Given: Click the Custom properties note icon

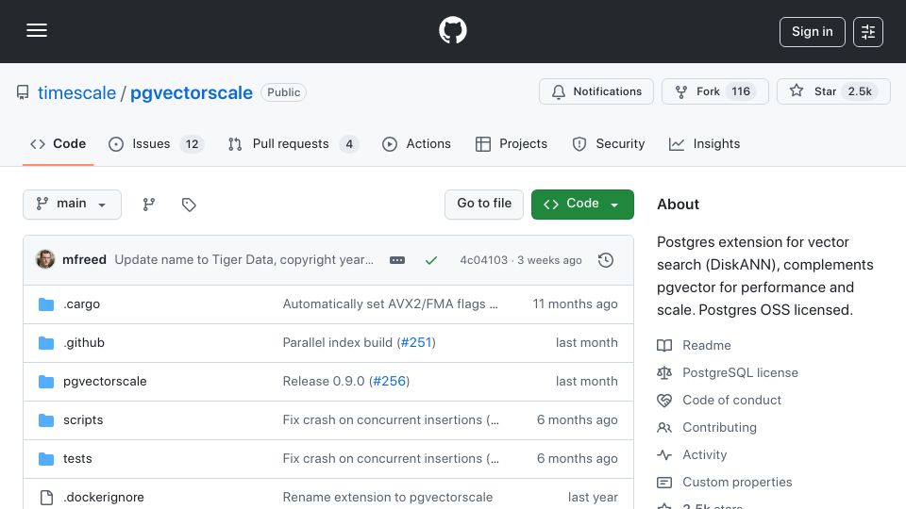Looking at the screenshot, I should [x=664, y=483].
